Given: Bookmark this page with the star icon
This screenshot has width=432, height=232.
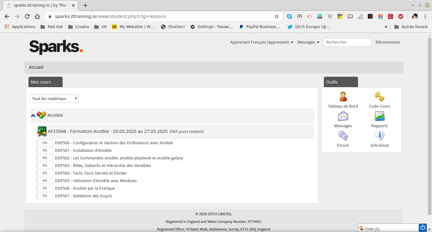Looking at the screenshot, I should click(x=277, y=16).
